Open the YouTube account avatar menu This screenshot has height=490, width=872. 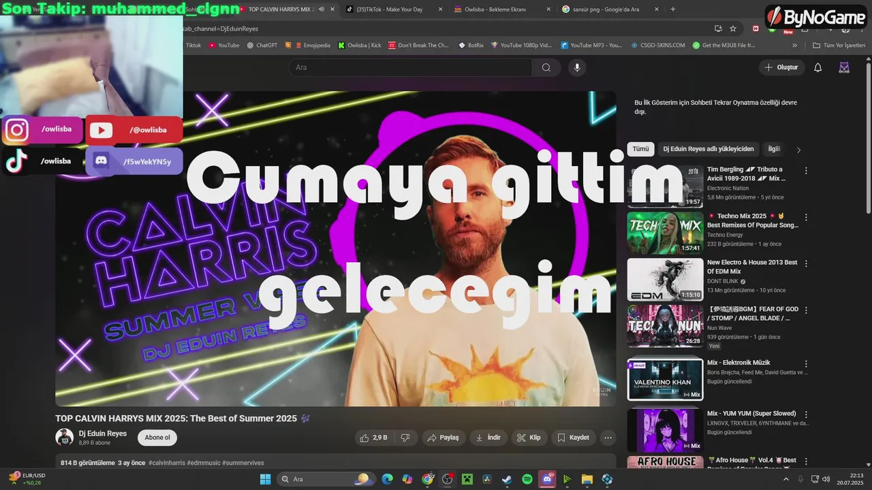click(x=844, y=67)
